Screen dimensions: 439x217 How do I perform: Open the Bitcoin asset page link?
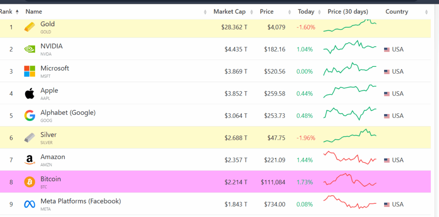[51, 179]
